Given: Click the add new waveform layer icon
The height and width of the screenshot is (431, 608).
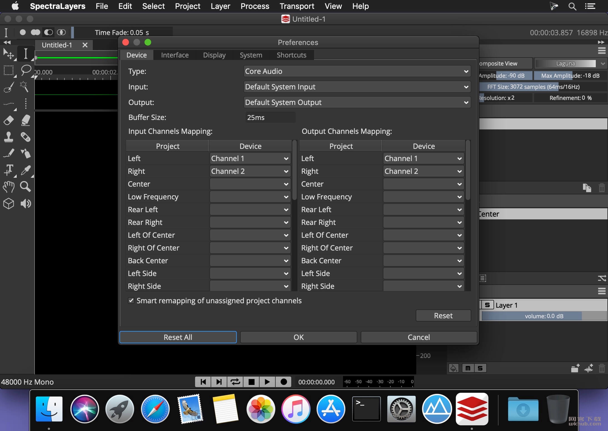Looking at the screenshot, I should 589,368.
